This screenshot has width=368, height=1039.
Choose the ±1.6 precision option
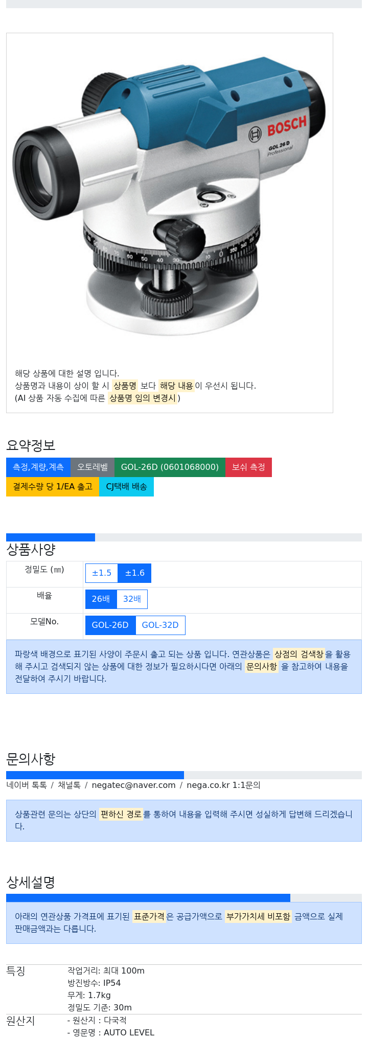tap(134, 573)
